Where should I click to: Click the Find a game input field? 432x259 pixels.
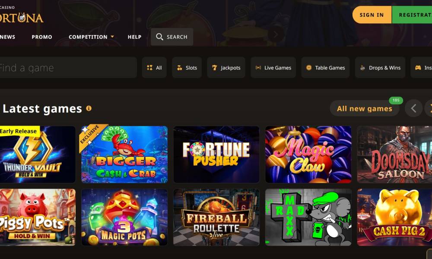(68, 68)
